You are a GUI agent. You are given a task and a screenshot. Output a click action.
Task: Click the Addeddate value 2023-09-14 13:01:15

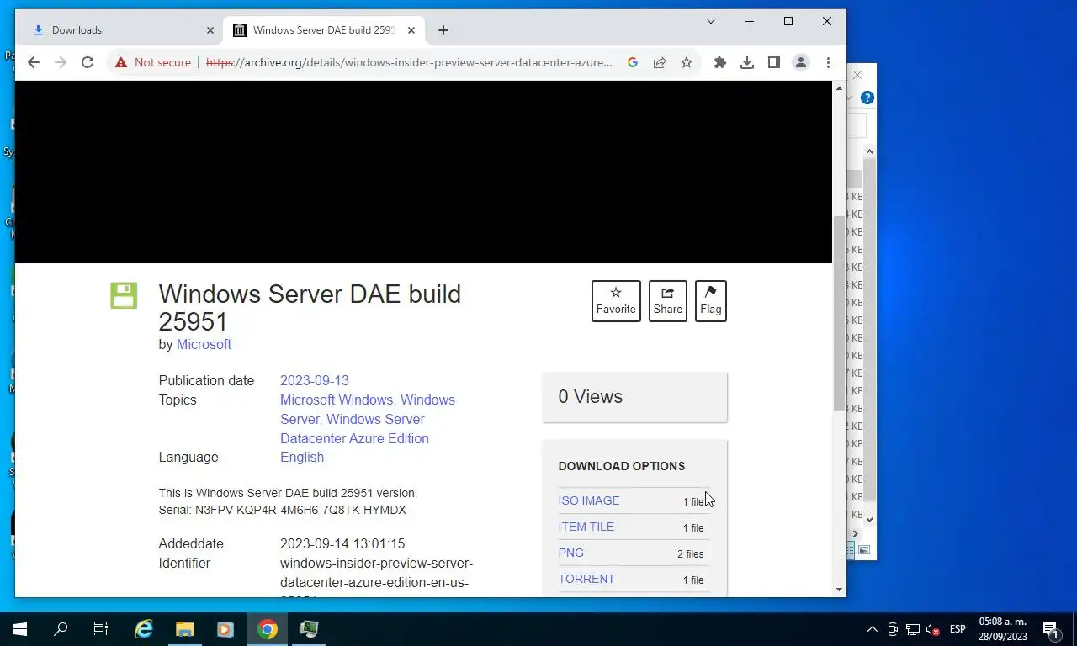(x=342, y=543)
